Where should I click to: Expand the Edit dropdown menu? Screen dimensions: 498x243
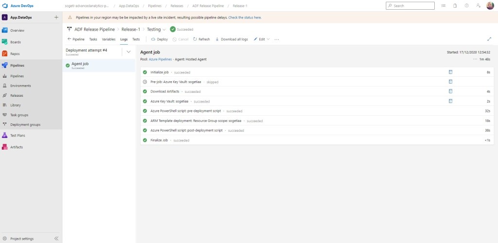pos(262,39)
